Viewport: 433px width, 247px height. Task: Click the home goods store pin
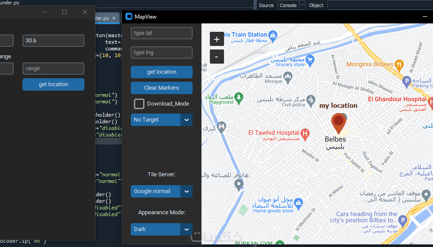click(x=299, y=204)
